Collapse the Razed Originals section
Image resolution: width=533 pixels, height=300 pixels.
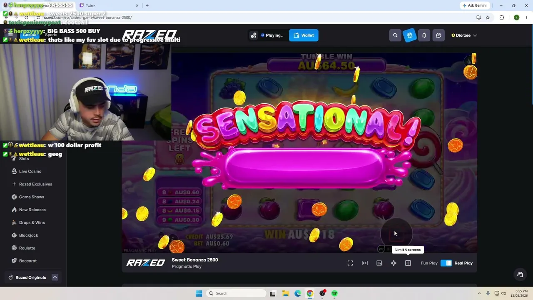tap(55, 277)
